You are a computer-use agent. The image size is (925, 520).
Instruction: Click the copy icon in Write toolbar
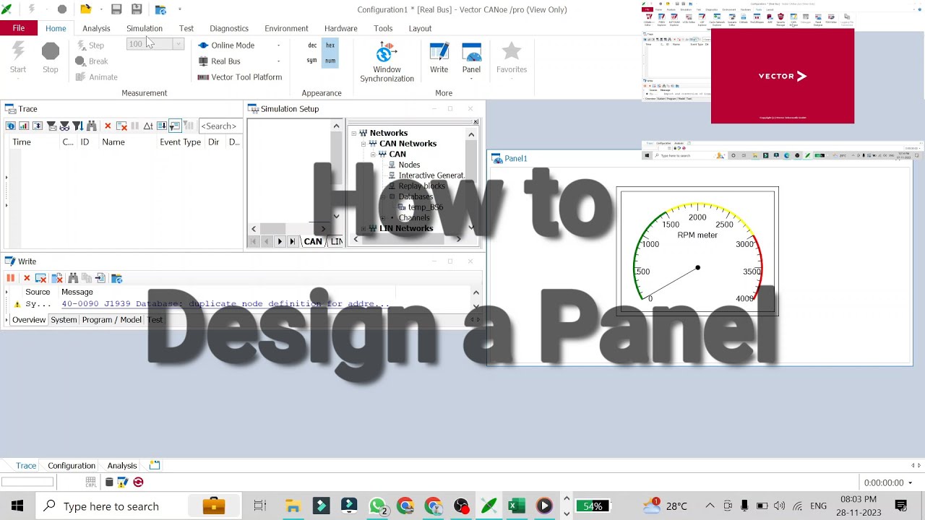click(x=86, y=278)
